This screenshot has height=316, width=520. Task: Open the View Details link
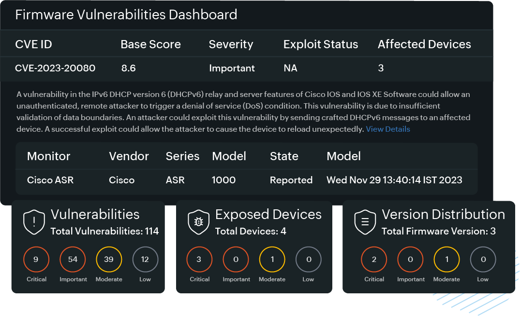387,129
